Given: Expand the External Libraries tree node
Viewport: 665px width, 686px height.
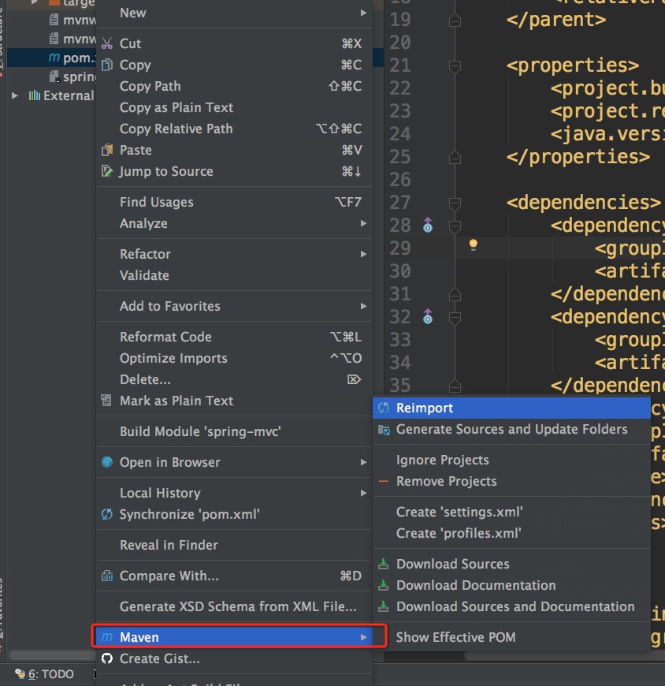Looking at the screenshot, I should (x=14, y=95).
